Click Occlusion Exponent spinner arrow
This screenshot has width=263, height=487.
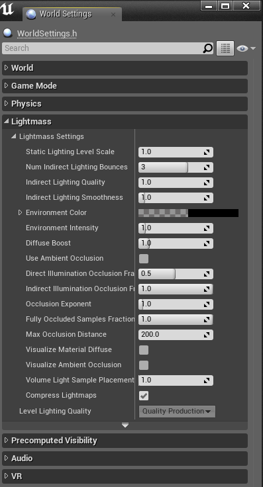click(207, 304)
